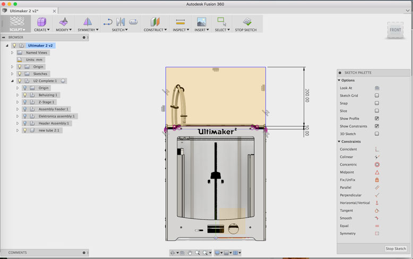Screen dimensions: 413x259
Task: Toggle visibility bulb of Elektronica assembly:1
Action: click(x=25, y=116)
